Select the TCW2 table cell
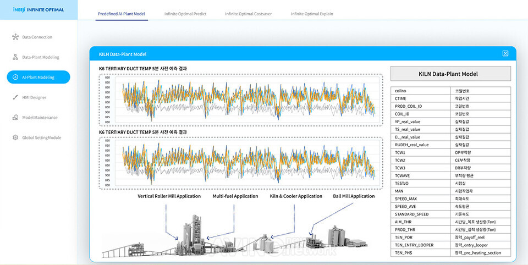Screen dimensions: 528x265 click(421, 161)
